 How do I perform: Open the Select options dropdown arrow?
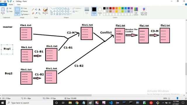click(17, 15)
